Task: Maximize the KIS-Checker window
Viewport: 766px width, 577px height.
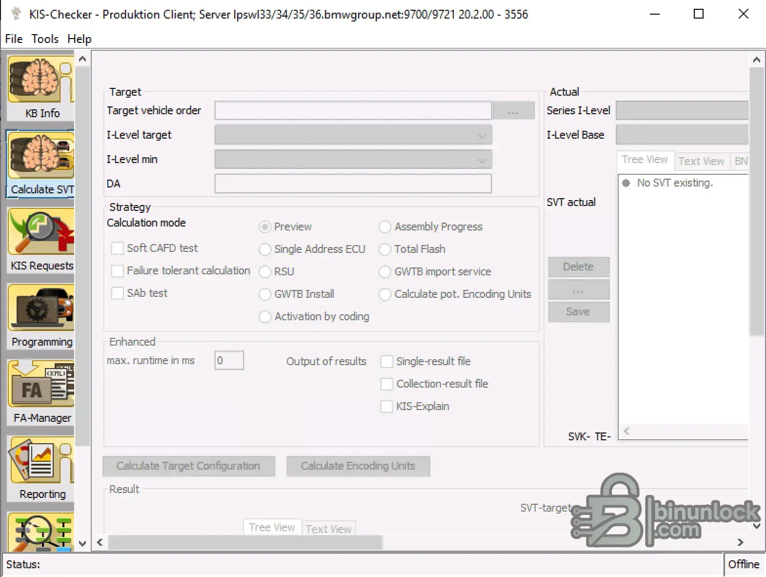Action: 699,14
